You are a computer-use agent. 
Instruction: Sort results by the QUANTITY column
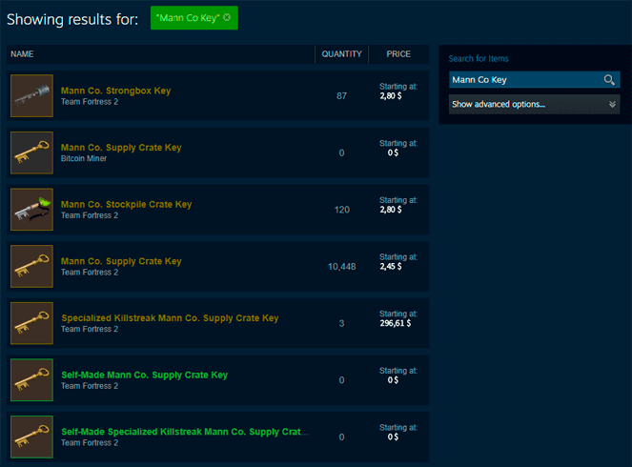pos(341,54)
